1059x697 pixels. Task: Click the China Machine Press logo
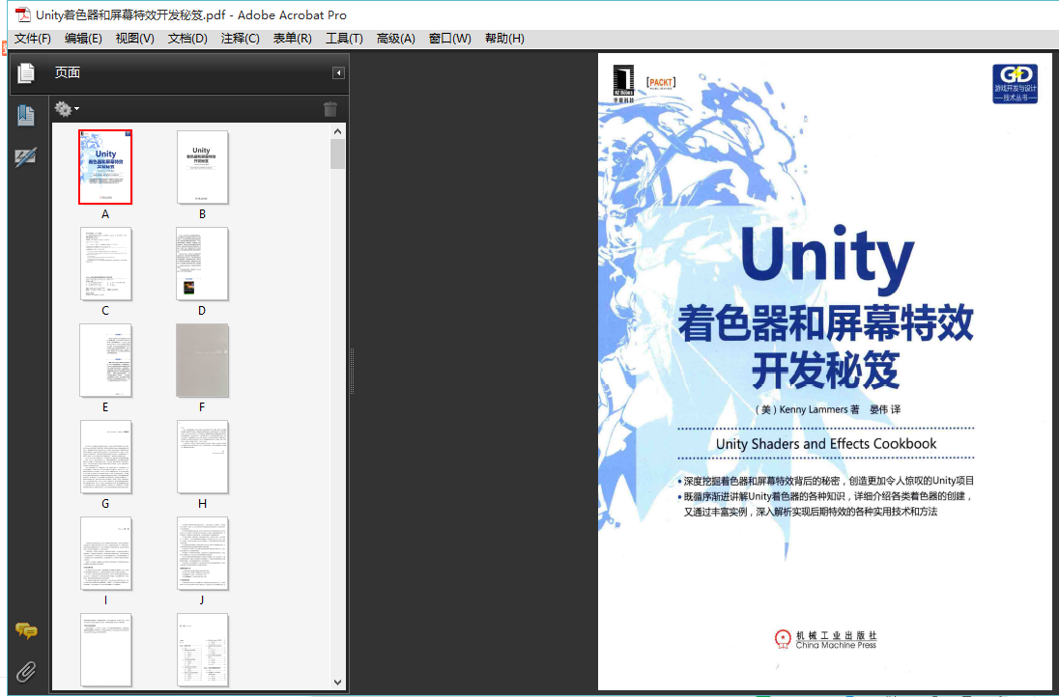(825, 639)
